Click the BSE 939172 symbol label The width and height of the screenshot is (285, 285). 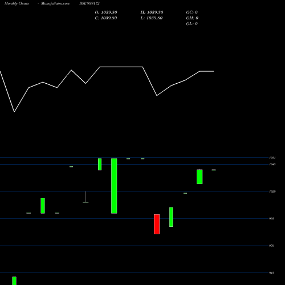[x=89, y=3]
